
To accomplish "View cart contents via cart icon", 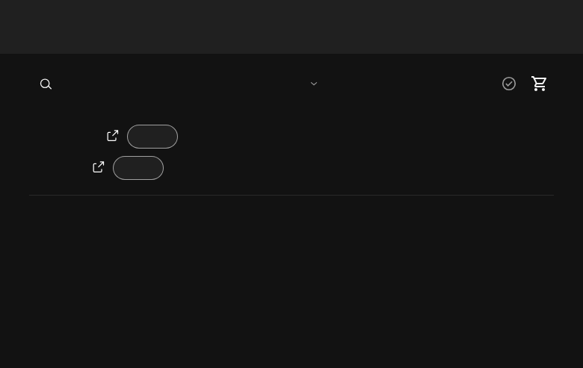I will (x=539, y=84).
